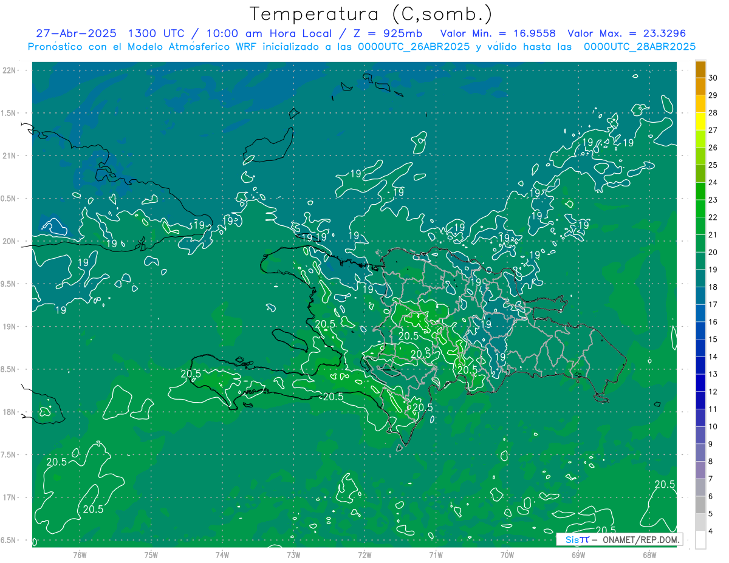Click the "68W" longitude axis label
The image size is (729, 563).
pos(649,555)
